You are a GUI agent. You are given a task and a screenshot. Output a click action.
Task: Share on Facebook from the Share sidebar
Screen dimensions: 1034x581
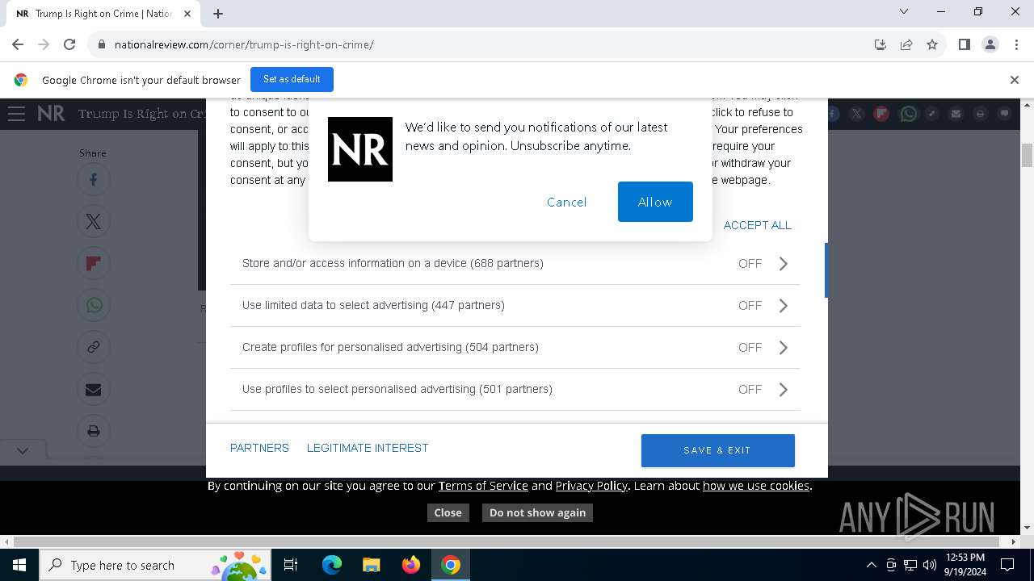[94, 180]
